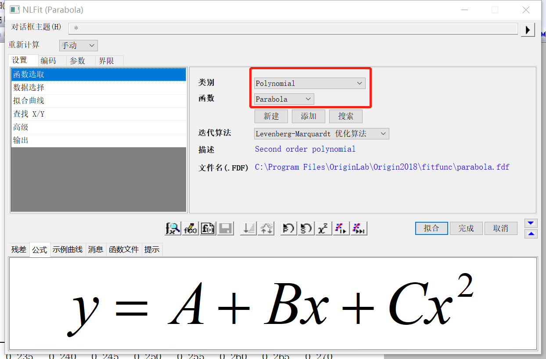Click the fit-until-converged toolbar icon
The height and width of the screenshot is (359, 546).
point(359,228)
